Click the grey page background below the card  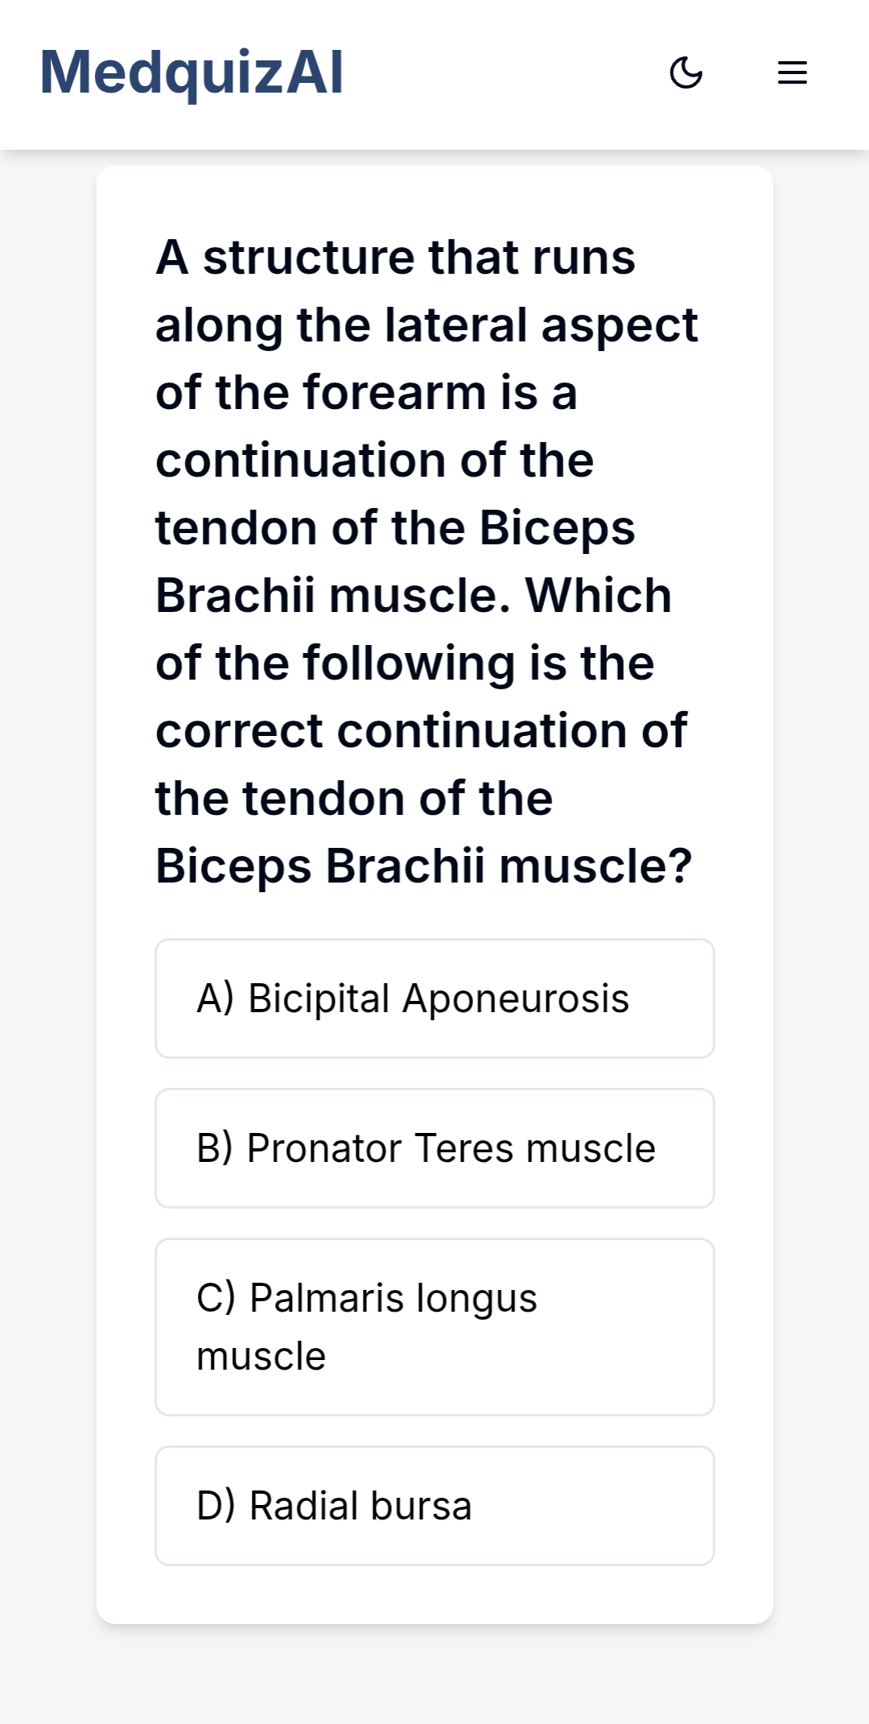[x=434, y=1675]
